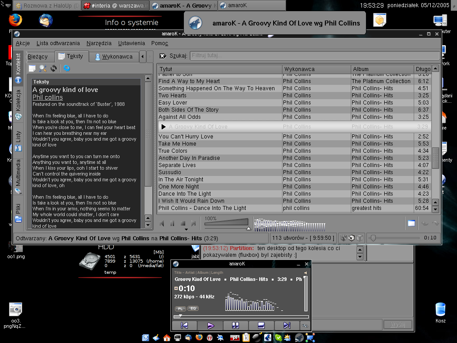Viewport: 457px width, 343px height.
Task: Open the stop button dropdown arrow
Action: coord(186,230)
